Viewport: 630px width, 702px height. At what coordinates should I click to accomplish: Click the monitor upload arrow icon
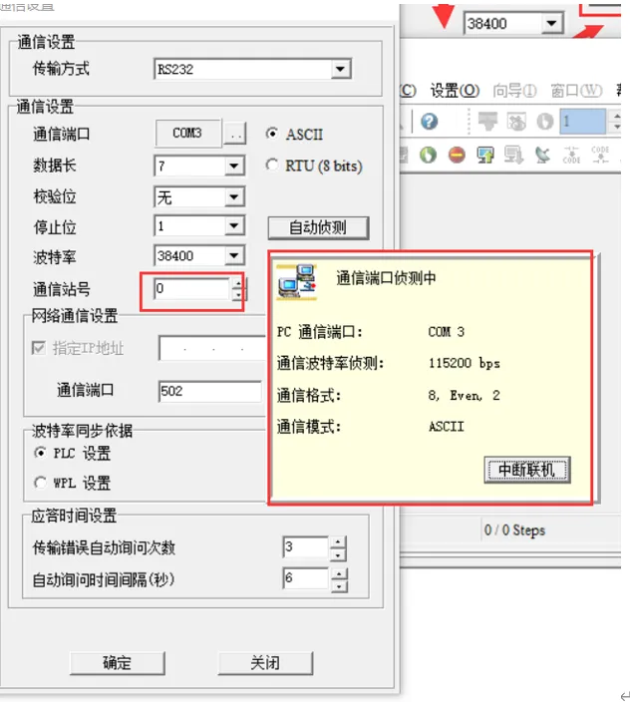[485, 155]
